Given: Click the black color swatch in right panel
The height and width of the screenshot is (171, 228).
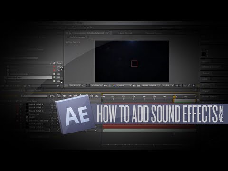Looking at the screenshot, I should [204, 54].
